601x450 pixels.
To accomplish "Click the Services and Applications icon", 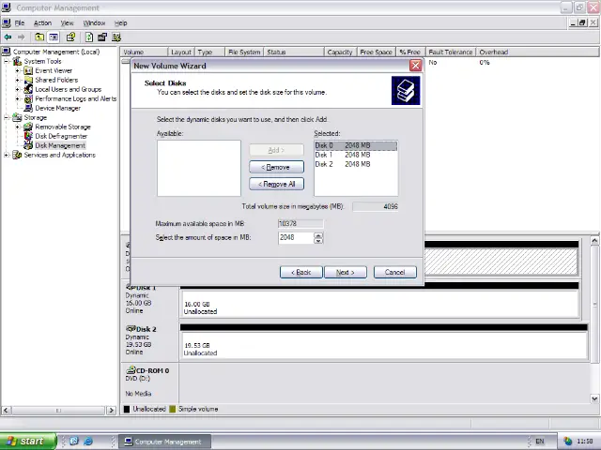I will [17, 155].
